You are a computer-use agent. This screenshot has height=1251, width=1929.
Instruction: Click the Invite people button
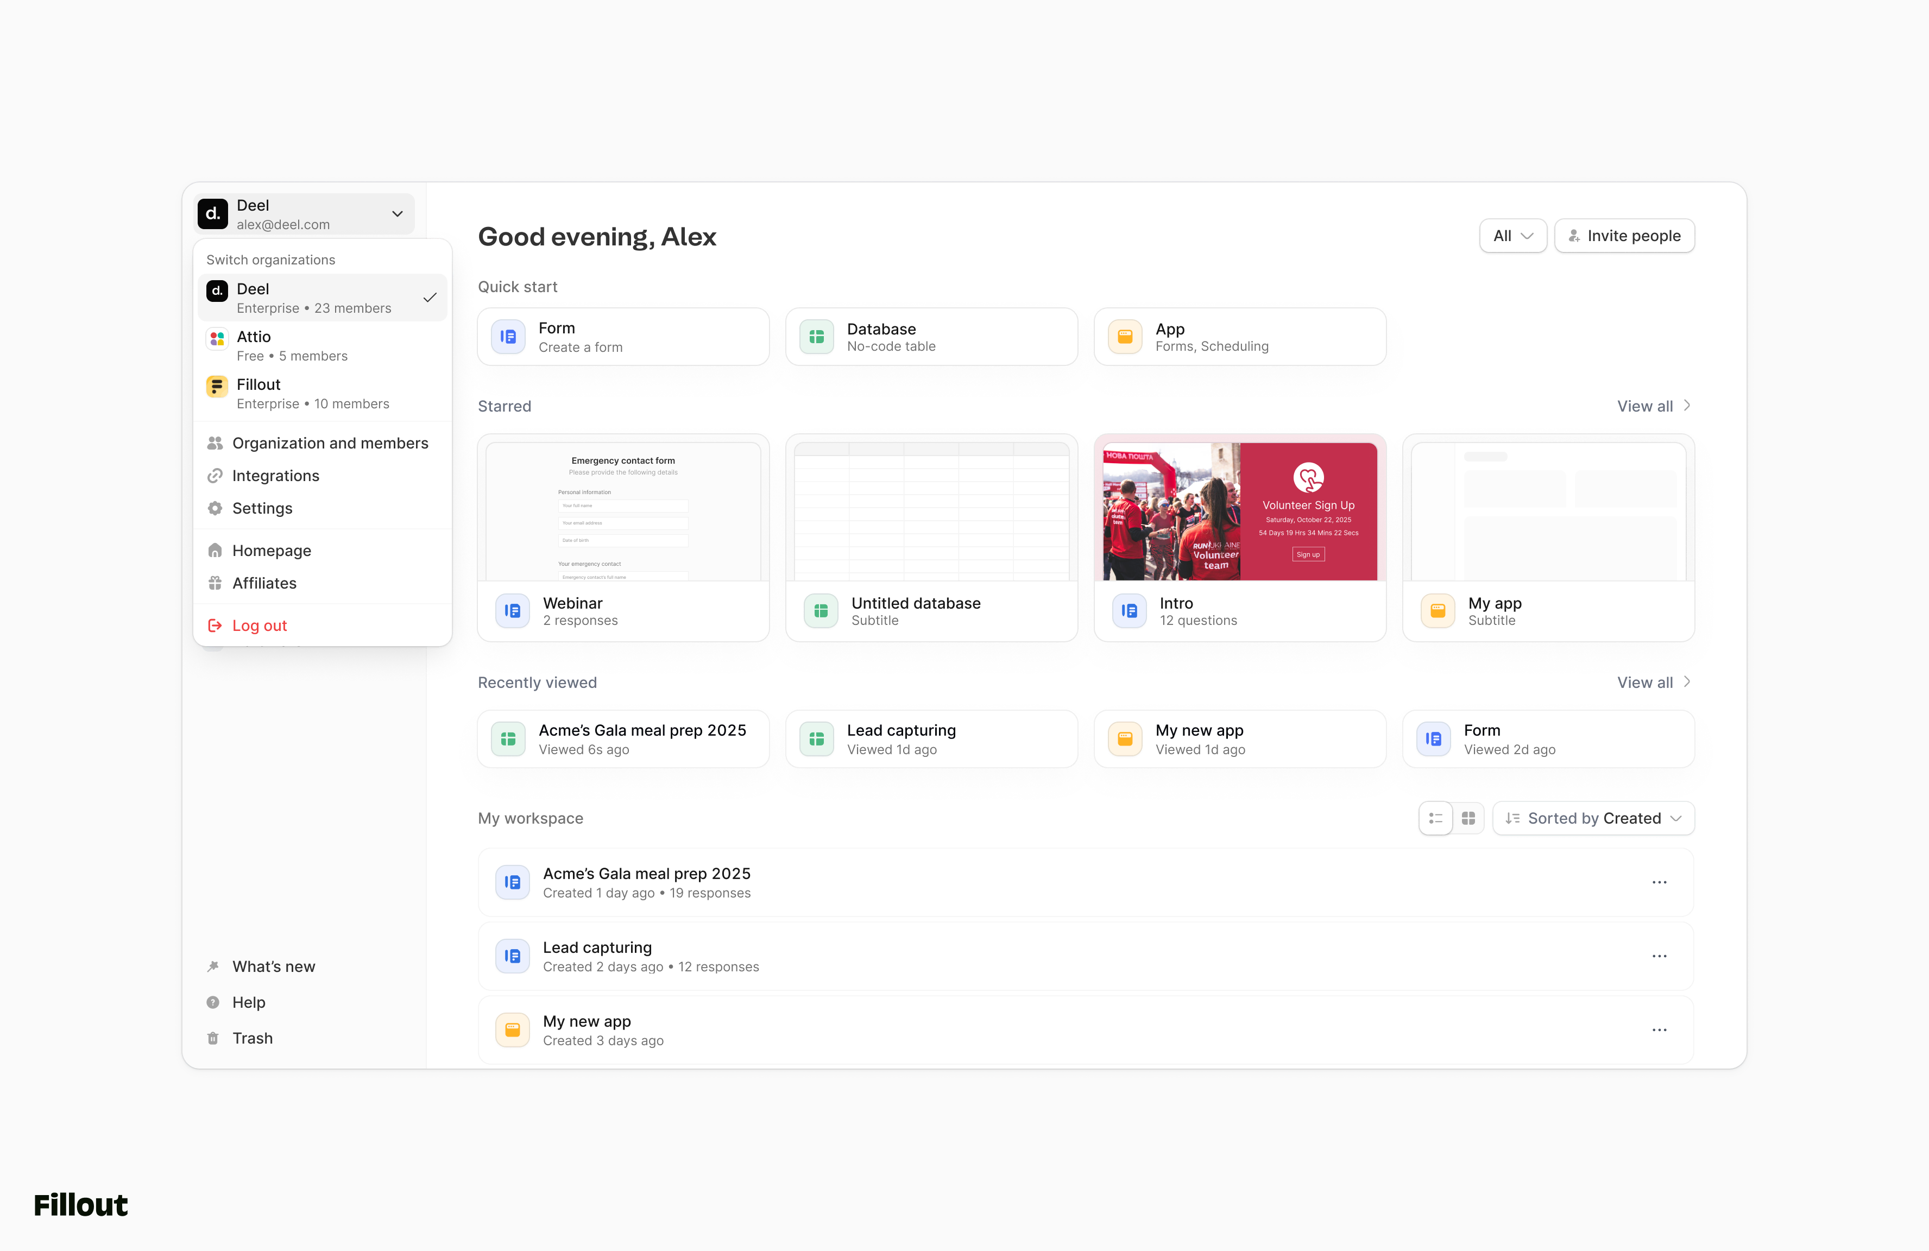coord(1624,236)
